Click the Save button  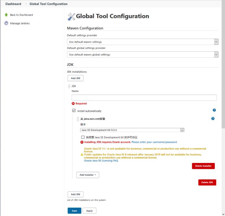point(74,211)
